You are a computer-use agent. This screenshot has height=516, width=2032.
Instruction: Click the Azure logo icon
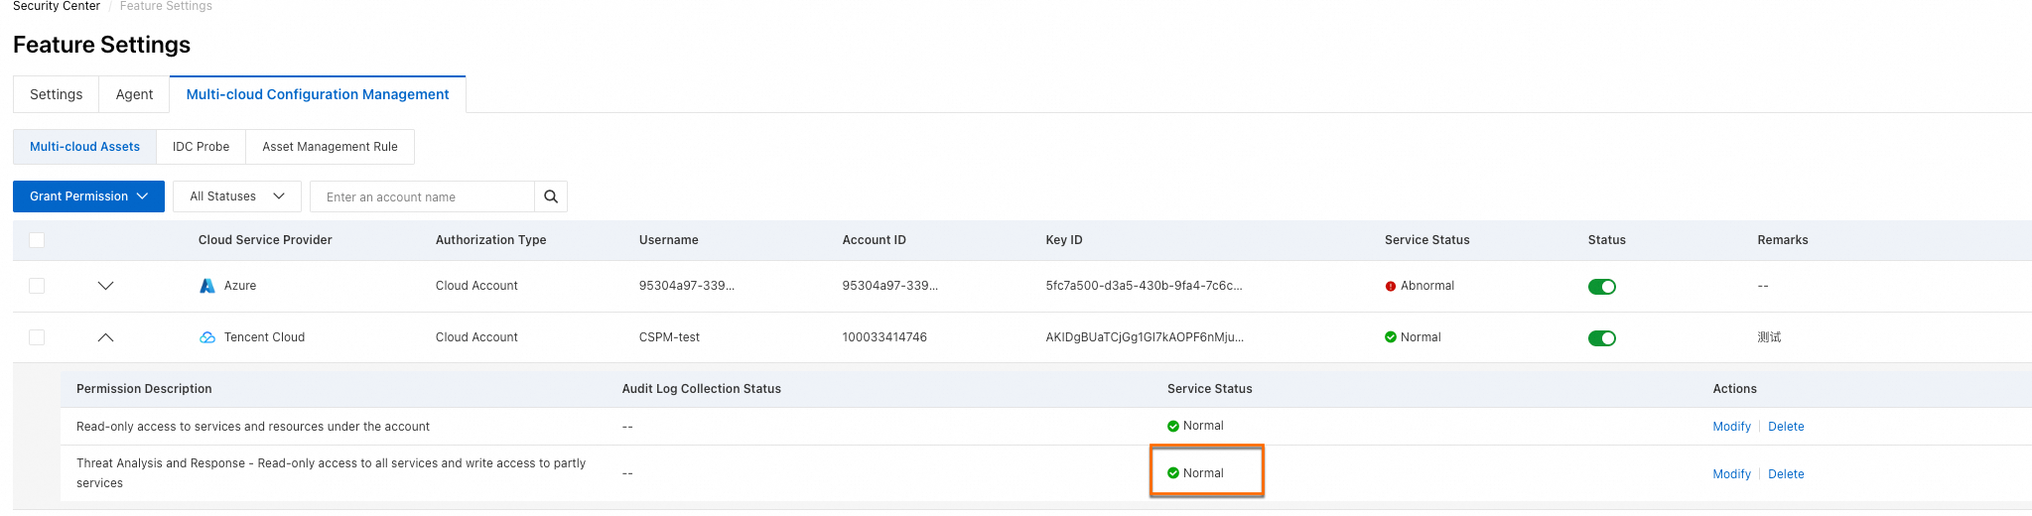[x=207, y=286]
